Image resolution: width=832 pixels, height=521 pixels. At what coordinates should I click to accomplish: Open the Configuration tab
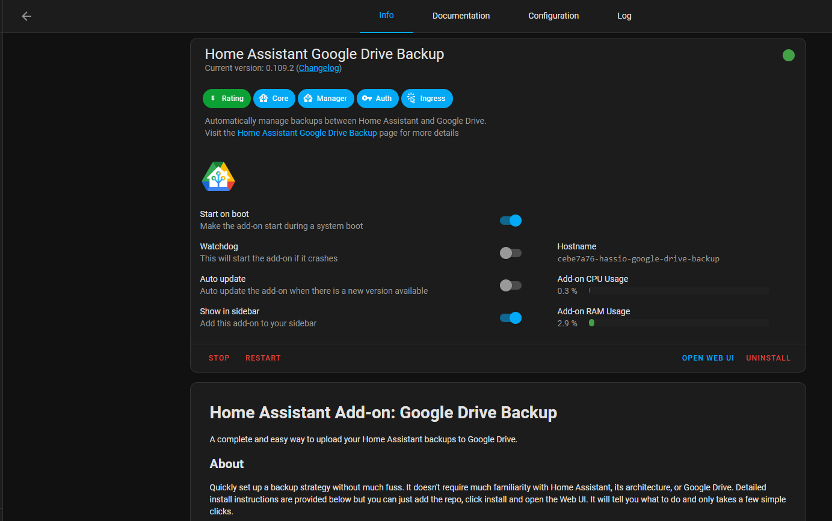coord(553,16)
